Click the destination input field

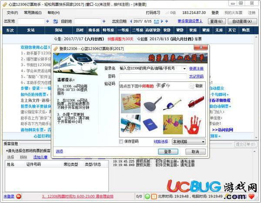click(88, 21)
